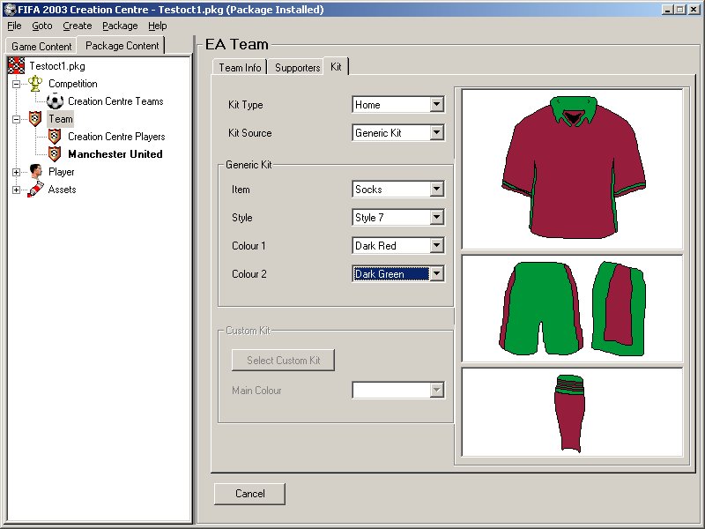
Task: Click the Competition trophy icon
Action: pyautogui.click(x=35, y=83)
